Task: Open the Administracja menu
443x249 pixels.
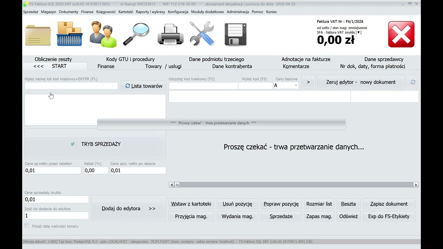Action: click(238, 12)
